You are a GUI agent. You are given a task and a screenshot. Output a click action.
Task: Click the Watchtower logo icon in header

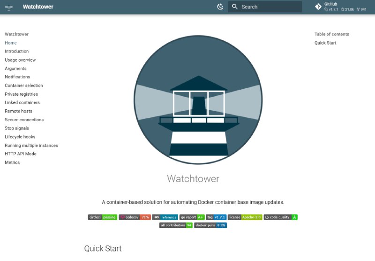(8, 7)
